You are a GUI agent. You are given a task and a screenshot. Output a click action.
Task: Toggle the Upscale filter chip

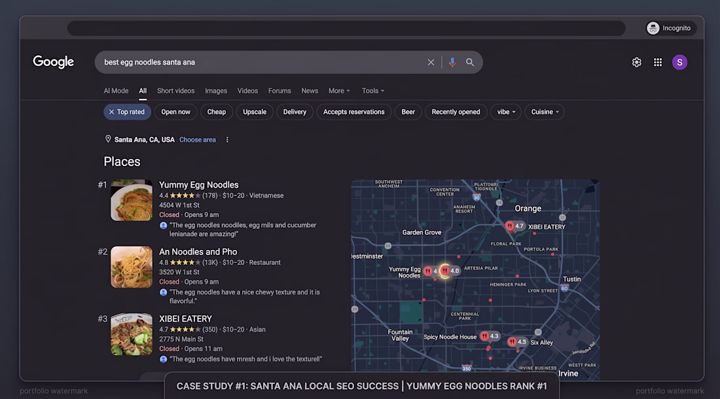click(255, 112)
